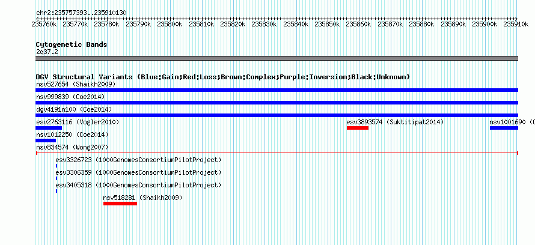Click the 2q37.2 band label
Screen dimensions: 535x245
47,52
